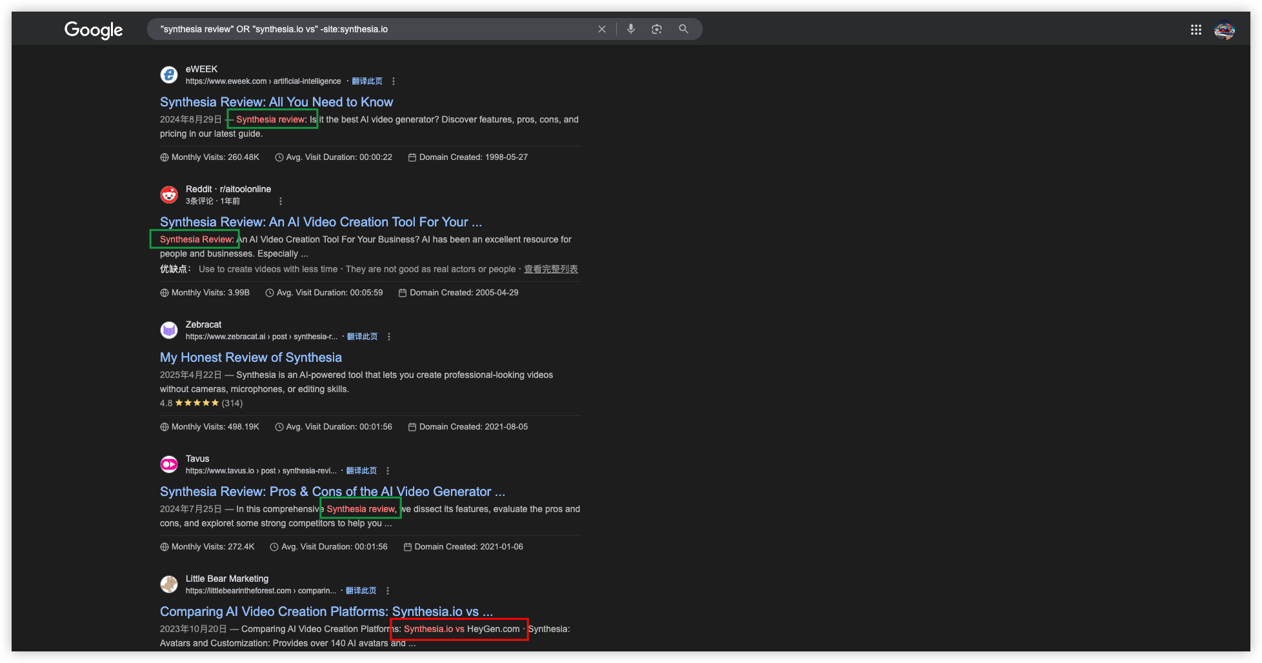The image size is (1262, 663).
Task: Click the Google logo
Action: [x=94, y=30]
